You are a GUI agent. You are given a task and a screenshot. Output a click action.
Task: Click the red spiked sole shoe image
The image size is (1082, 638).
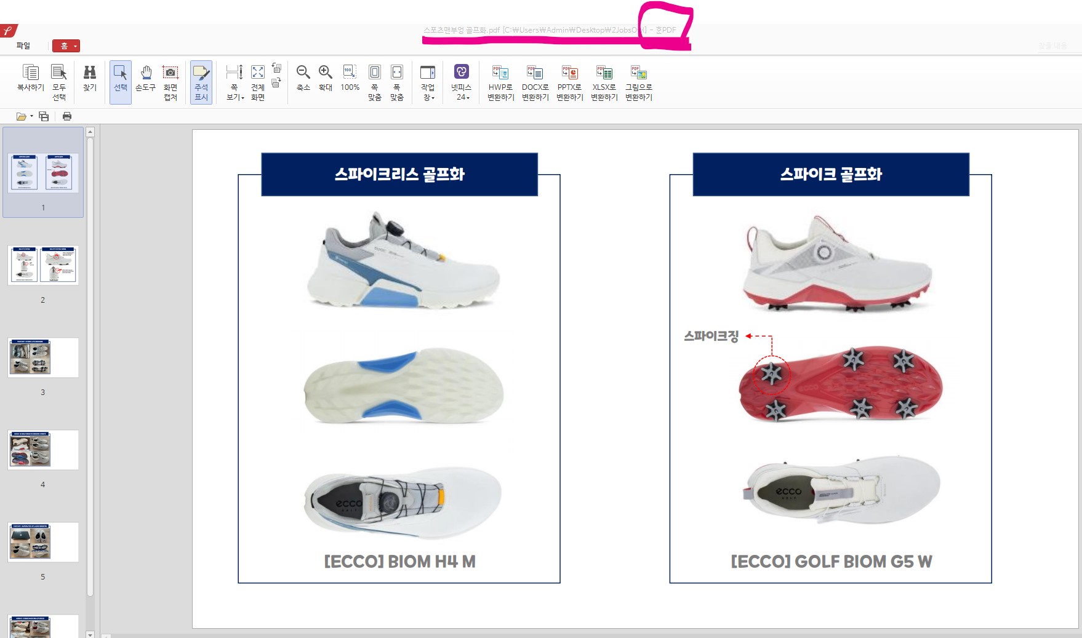click(840, 385)
